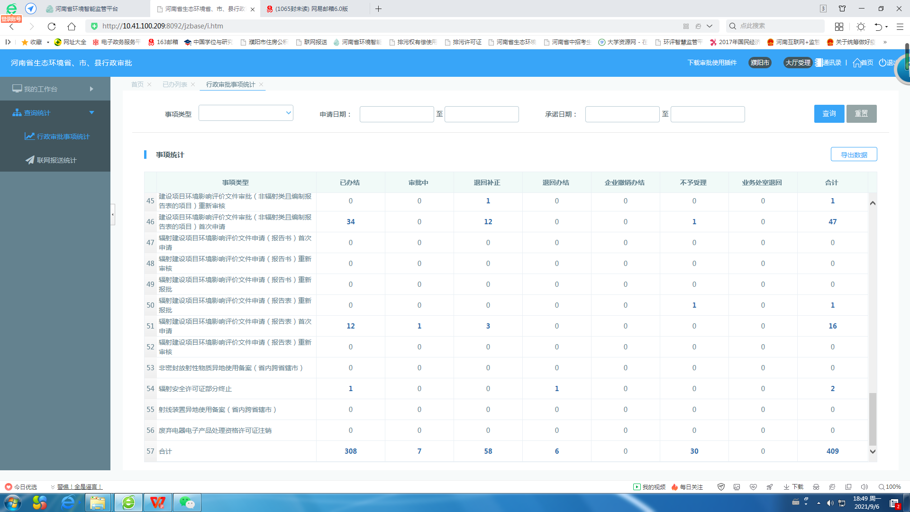Collapse the sidebar with the handle arrow
910x512 pixels.
pyautogui.click(x=112, y=214)
